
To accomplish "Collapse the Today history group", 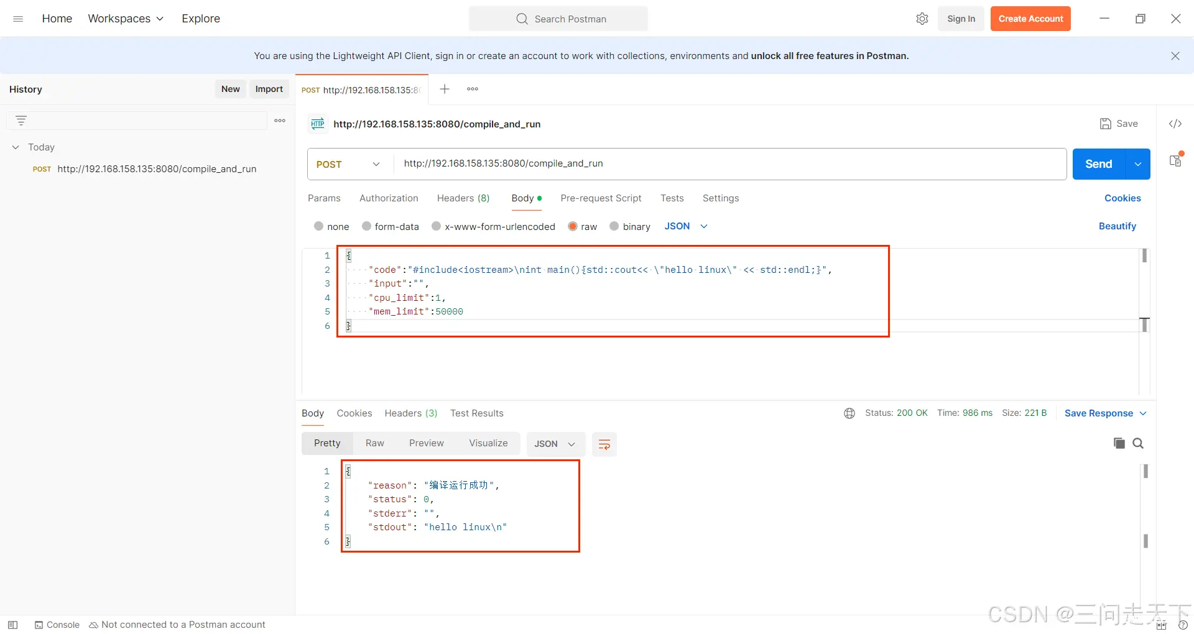I will [x=16, y=147].
